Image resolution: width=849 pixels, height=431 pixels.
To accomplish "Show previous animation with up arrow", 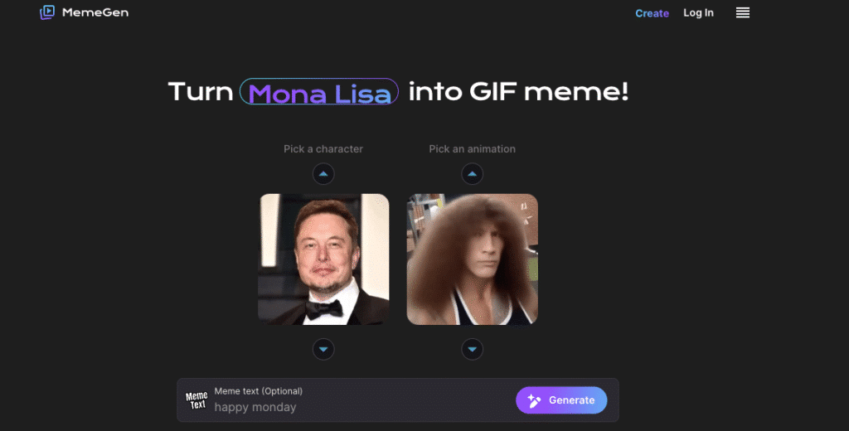I will click(472, 174).
